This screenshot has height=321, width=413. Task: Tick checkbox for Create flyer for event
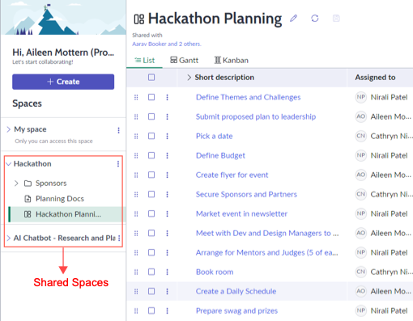(x=151, y=175)
